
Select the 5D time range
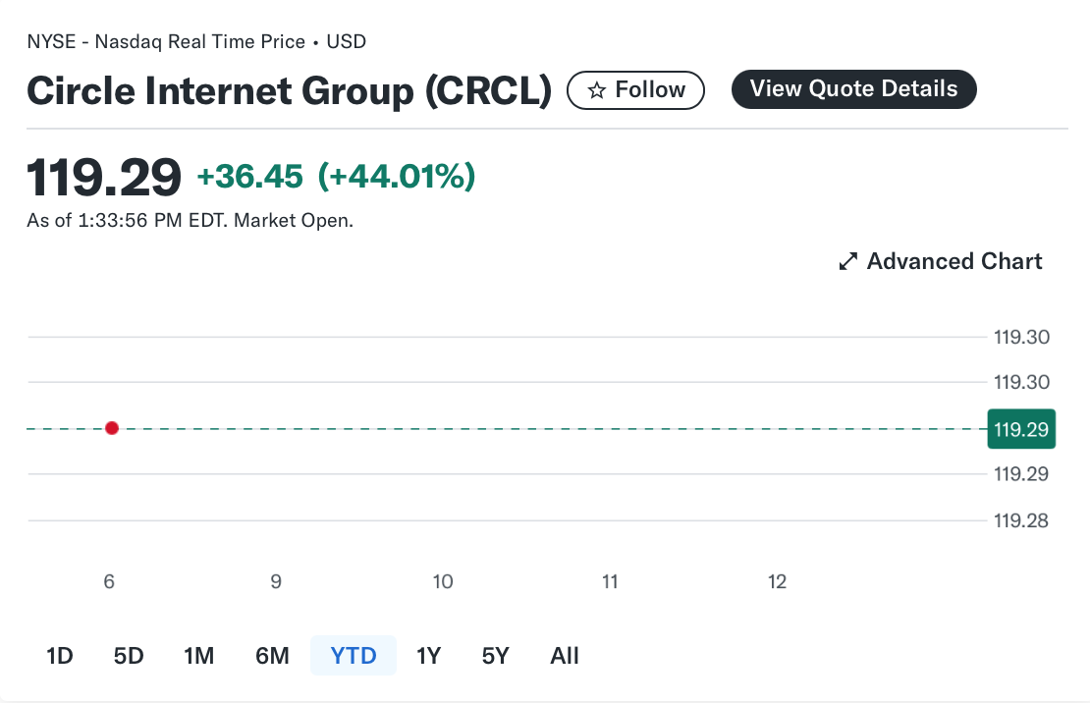[x=129, y=656]
